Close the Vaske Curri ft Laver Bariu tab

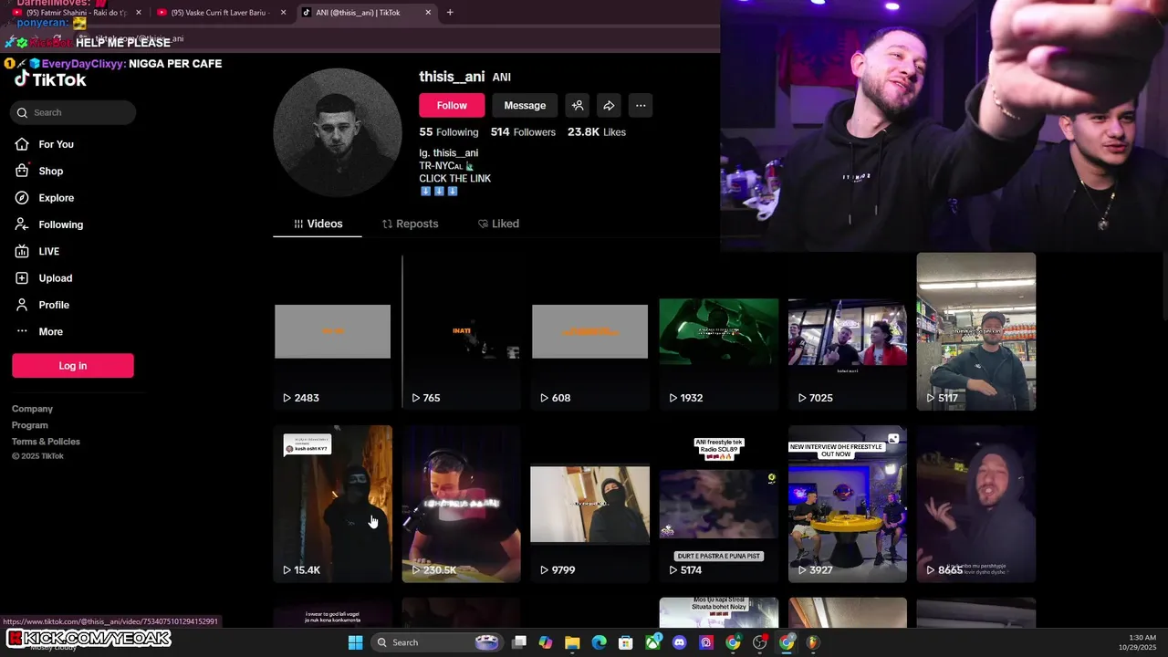[x=283, y=13]
